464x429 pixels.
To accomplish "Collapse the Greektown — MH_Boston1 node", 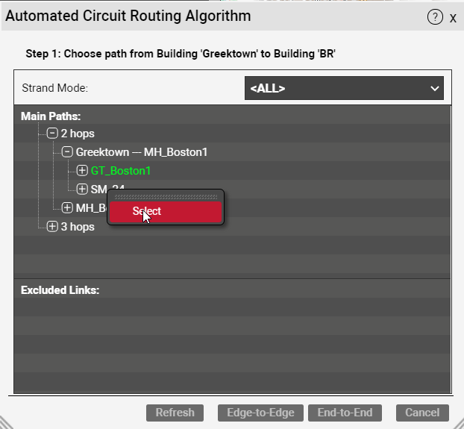I will [67, 152].
